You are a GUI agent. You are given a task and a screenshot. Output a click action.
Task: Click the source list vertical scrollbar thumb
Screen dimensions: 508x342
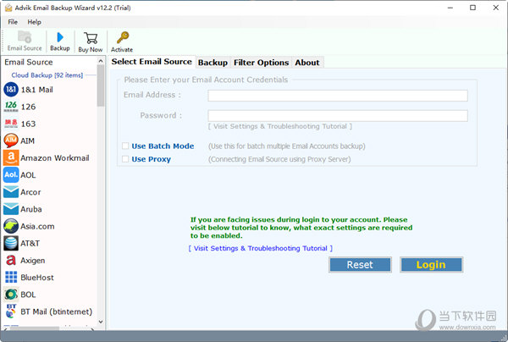(x=101, y=85)
